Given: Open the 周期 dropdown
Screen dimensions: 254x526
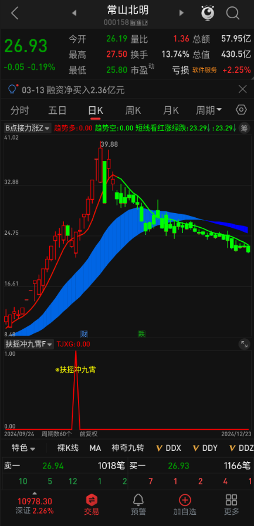Looking at the screenshot, I should tap(209, 110).
